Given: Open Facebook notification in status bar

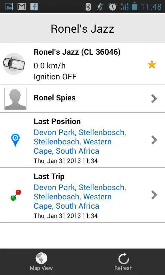Looking at the screenshot, I should (34, 7).
